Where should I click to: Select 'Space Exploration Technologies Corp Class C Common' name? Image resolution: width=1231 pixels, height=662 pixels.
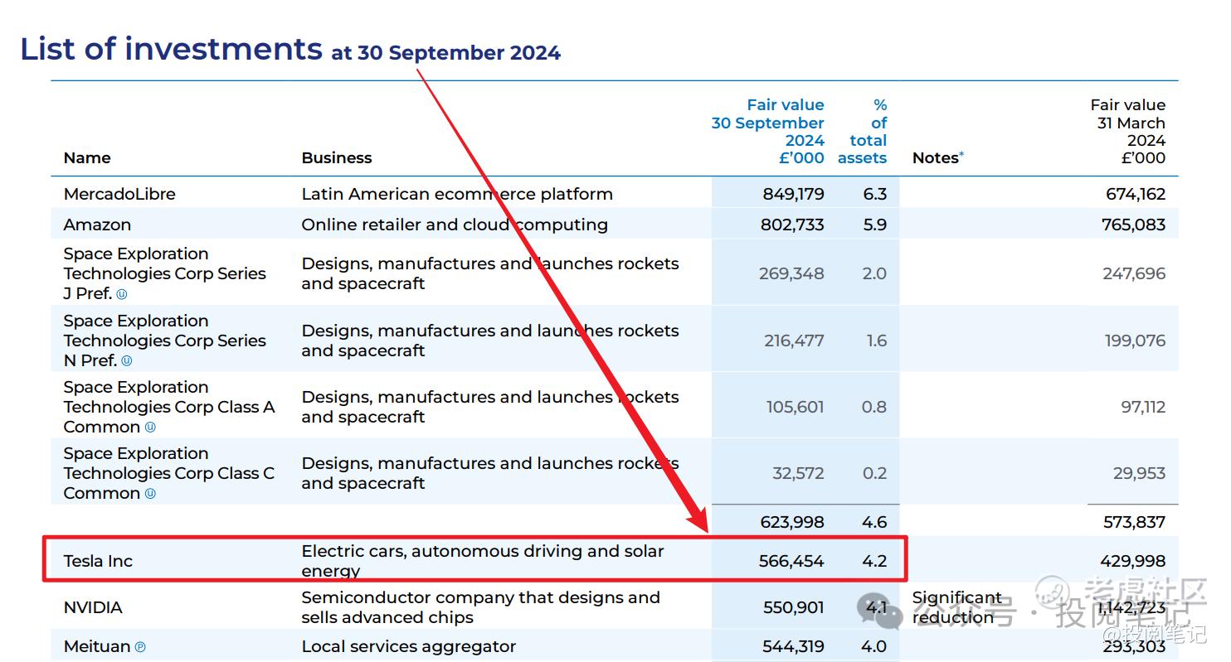169,473
